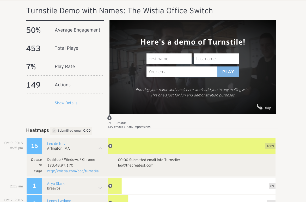This screenshot has width=306, height=202.
Task: Click the heatmap event marker in Leo de Nevi's row
Action: pyautogui.click(x=110, y=146)
